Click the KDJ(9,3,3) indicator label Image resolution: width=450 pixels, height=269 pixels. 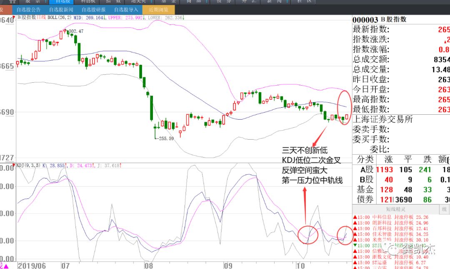click(x=28, y=165)
